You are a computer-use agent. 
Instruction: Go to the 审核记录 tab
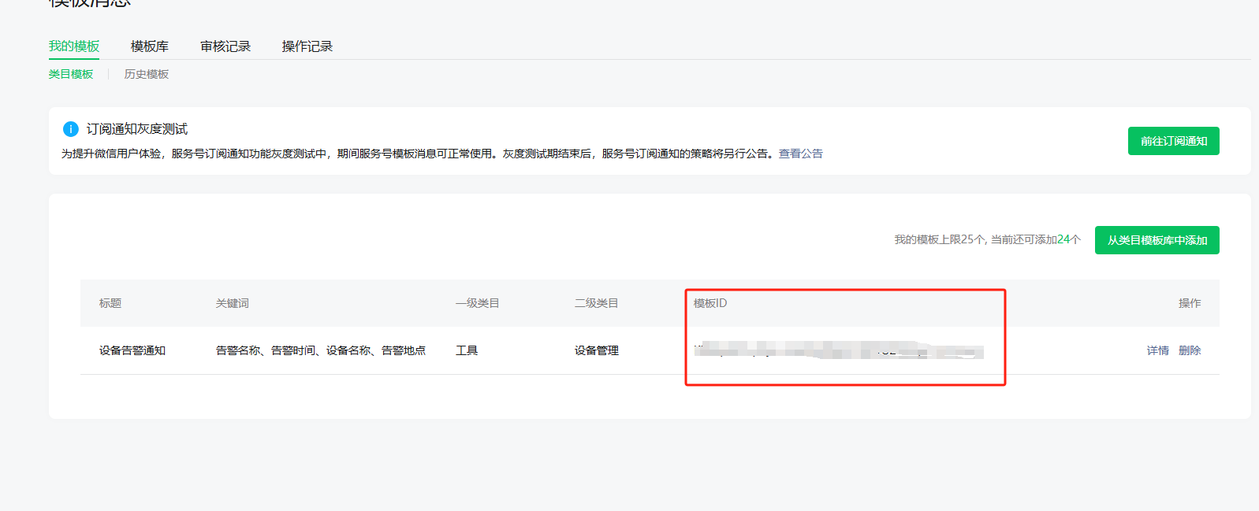click(225, 46)
